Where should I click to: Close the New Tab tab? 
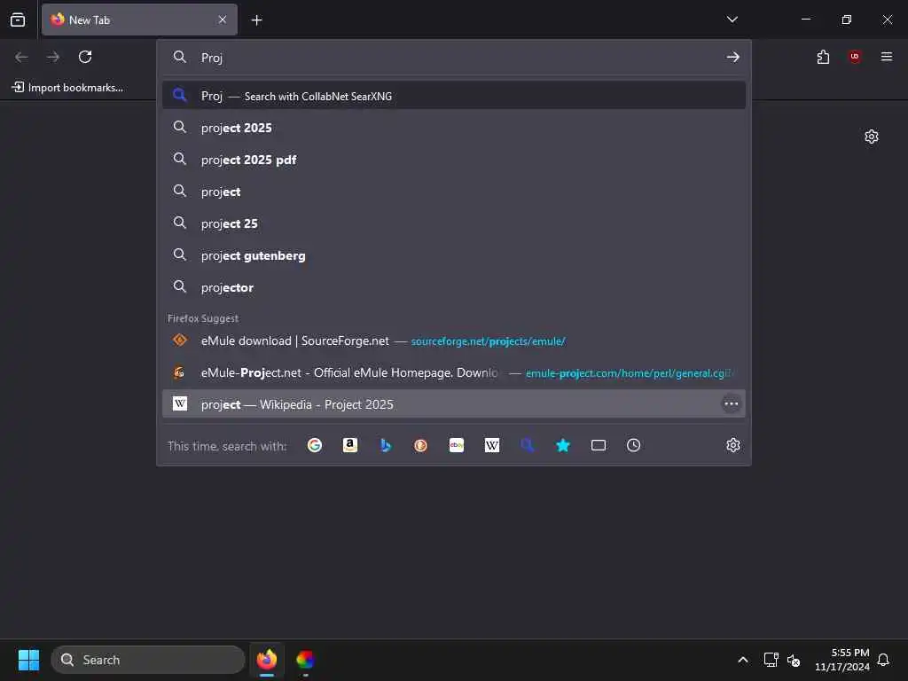pyautogui.click(x=223, y=20)
